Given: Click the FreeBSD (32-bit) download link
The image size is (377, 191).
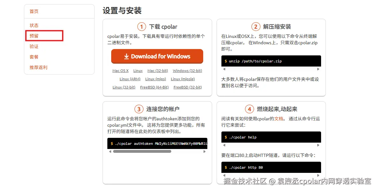Looking at the screenshot, I should 188,87.
